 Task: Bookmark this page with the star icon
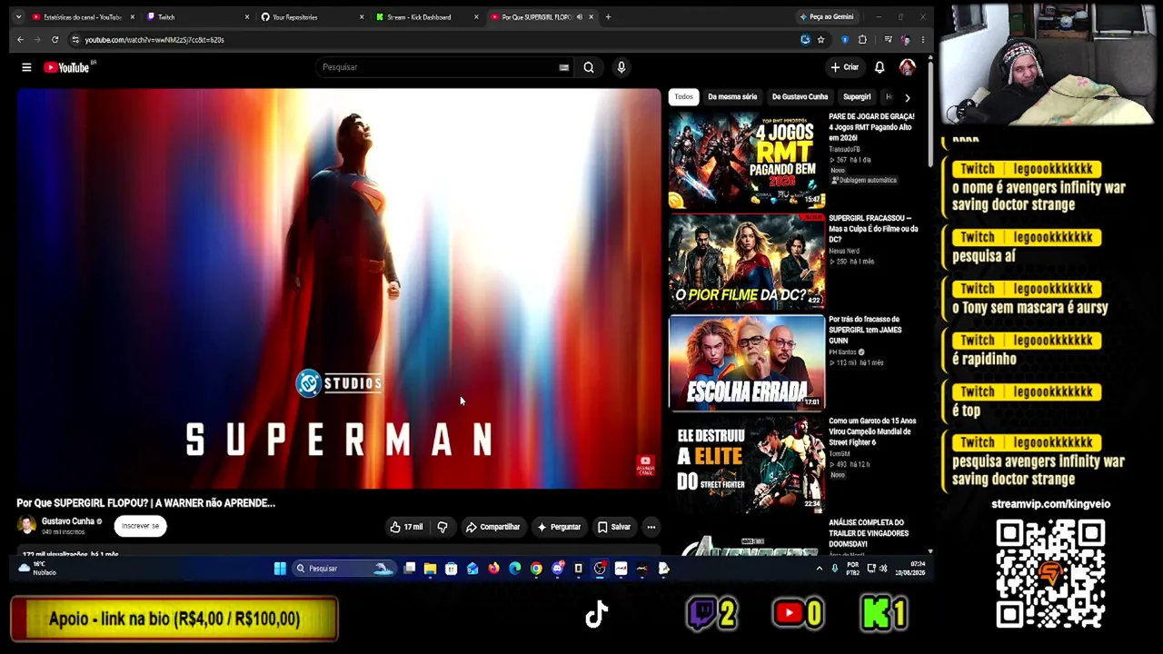[820, 40]
